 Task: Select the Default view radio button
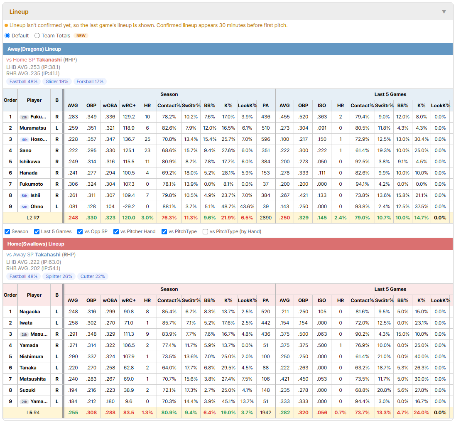pos(7,35)
